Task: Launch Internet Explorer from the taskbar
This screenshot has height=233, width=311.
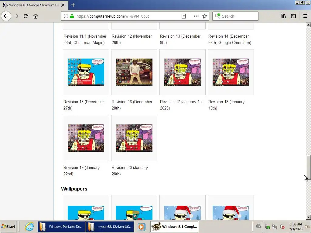Action: 29,226
